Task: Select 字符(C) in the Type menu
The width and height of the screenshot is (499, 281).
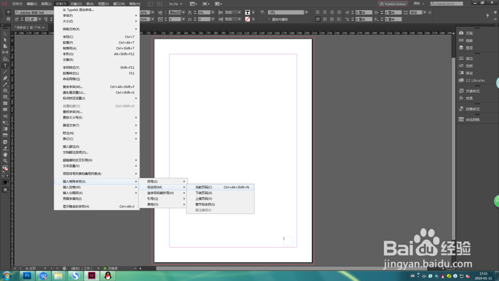Action: click(97, 37)
